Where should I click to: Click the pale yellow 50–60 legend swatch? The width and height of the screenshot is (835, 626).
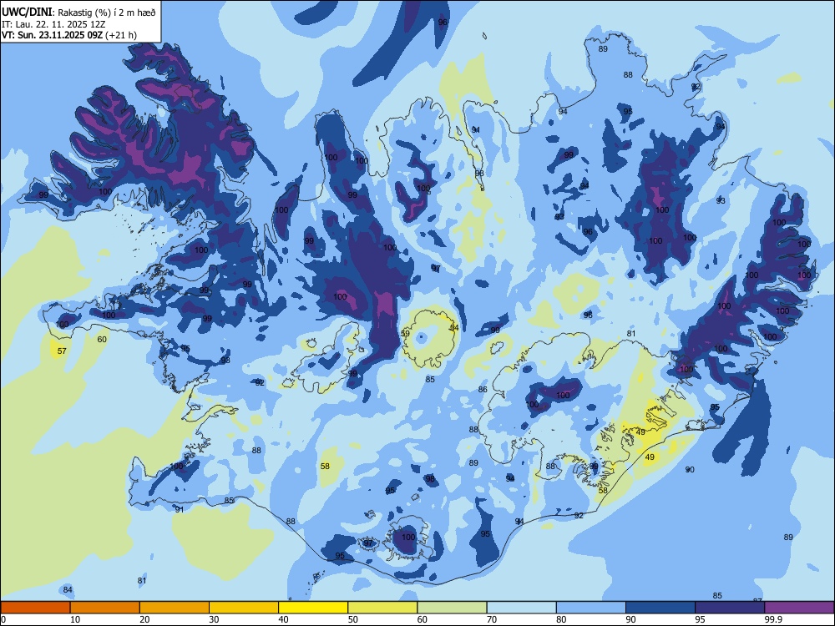point(382,608)
